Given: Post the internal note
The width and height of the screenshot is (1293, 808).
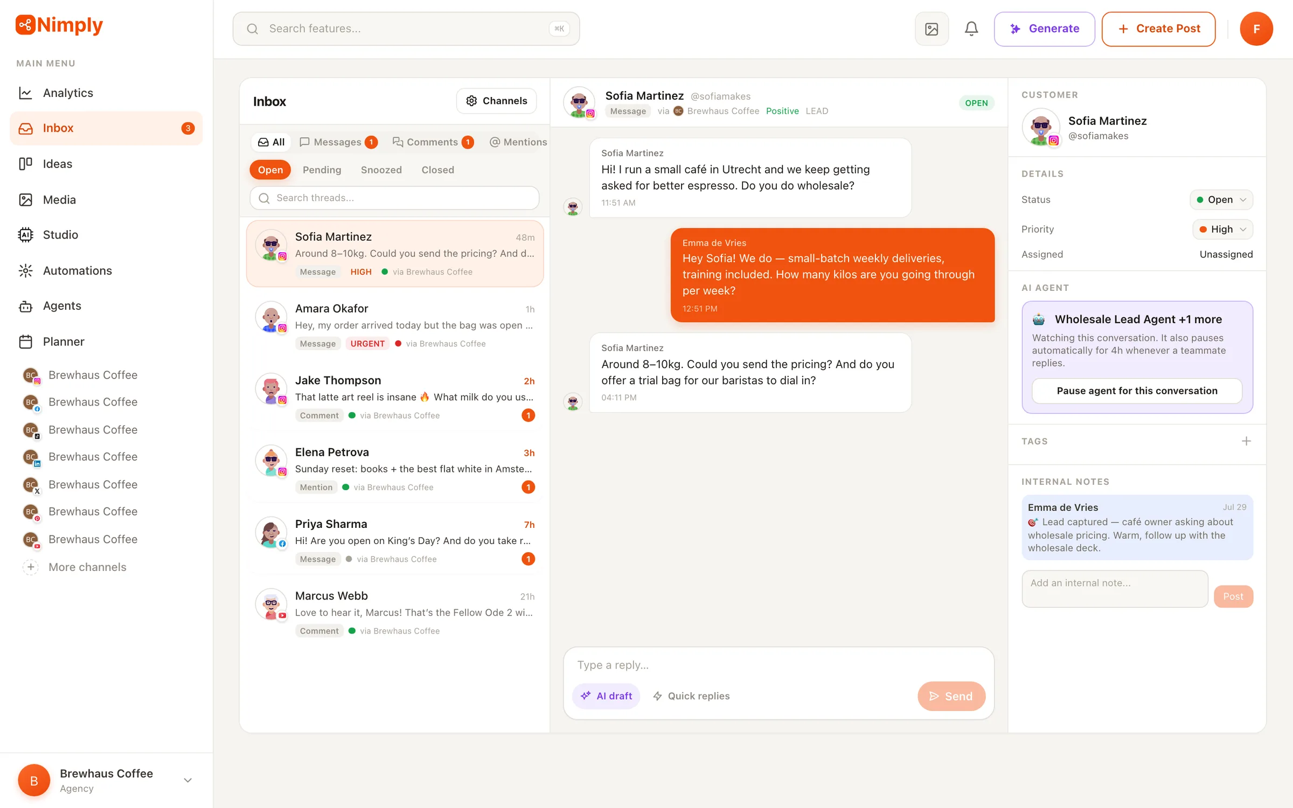Looking at the screenshot, I should pos(1233,596).
